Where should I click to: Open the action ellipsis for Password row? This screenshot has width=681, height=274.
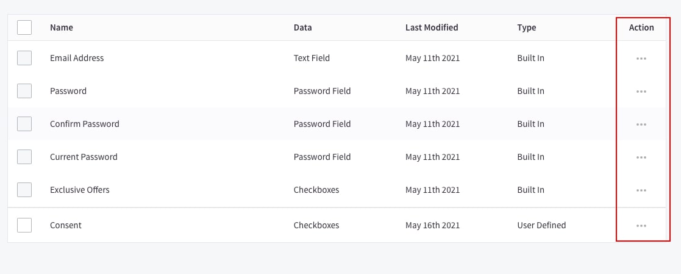641,92
